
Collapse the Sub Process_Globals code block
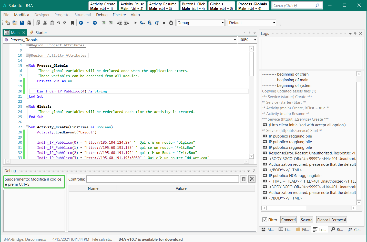tap(27, 66)
